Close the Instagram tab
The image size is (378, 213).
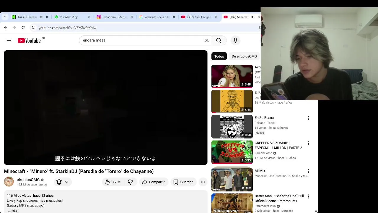(132, 17)
